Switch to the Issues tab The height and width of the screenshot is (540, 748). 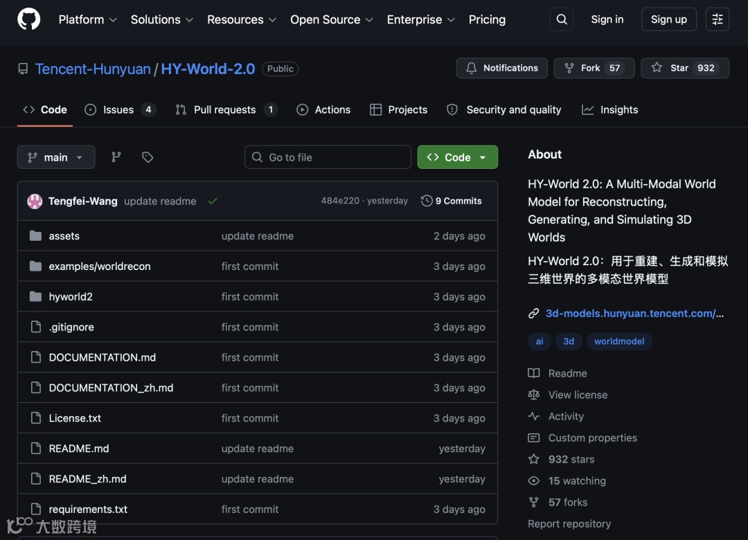coord(120,109)
